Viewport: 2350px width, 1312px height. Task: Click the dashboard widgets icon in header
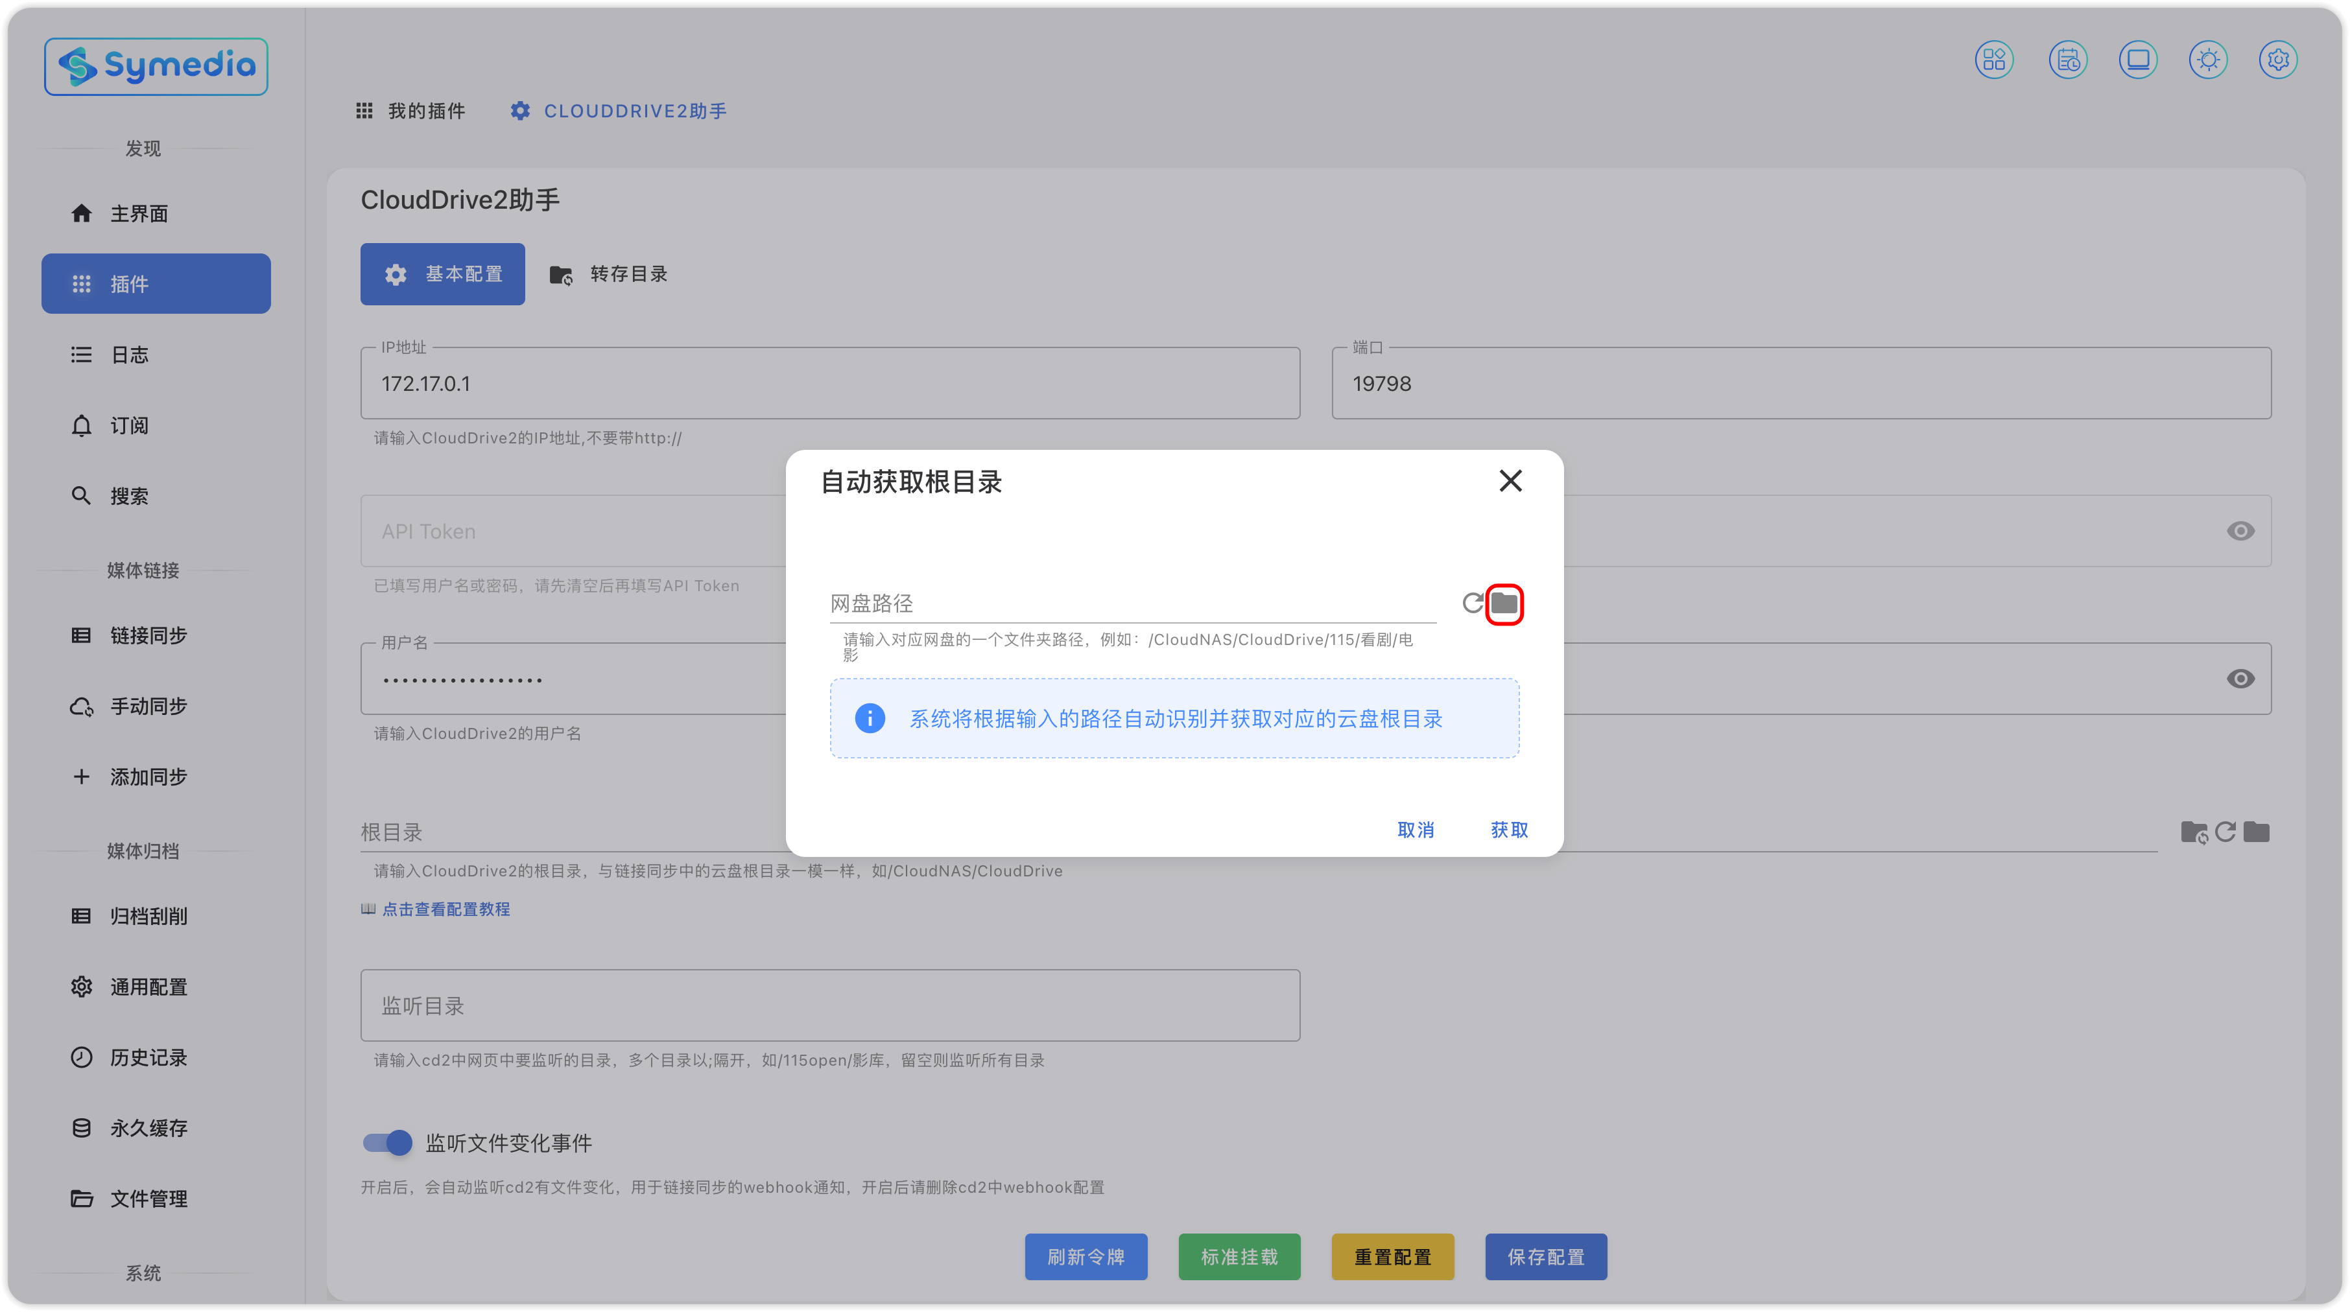pyautogui.click(x=1994, y=60)
